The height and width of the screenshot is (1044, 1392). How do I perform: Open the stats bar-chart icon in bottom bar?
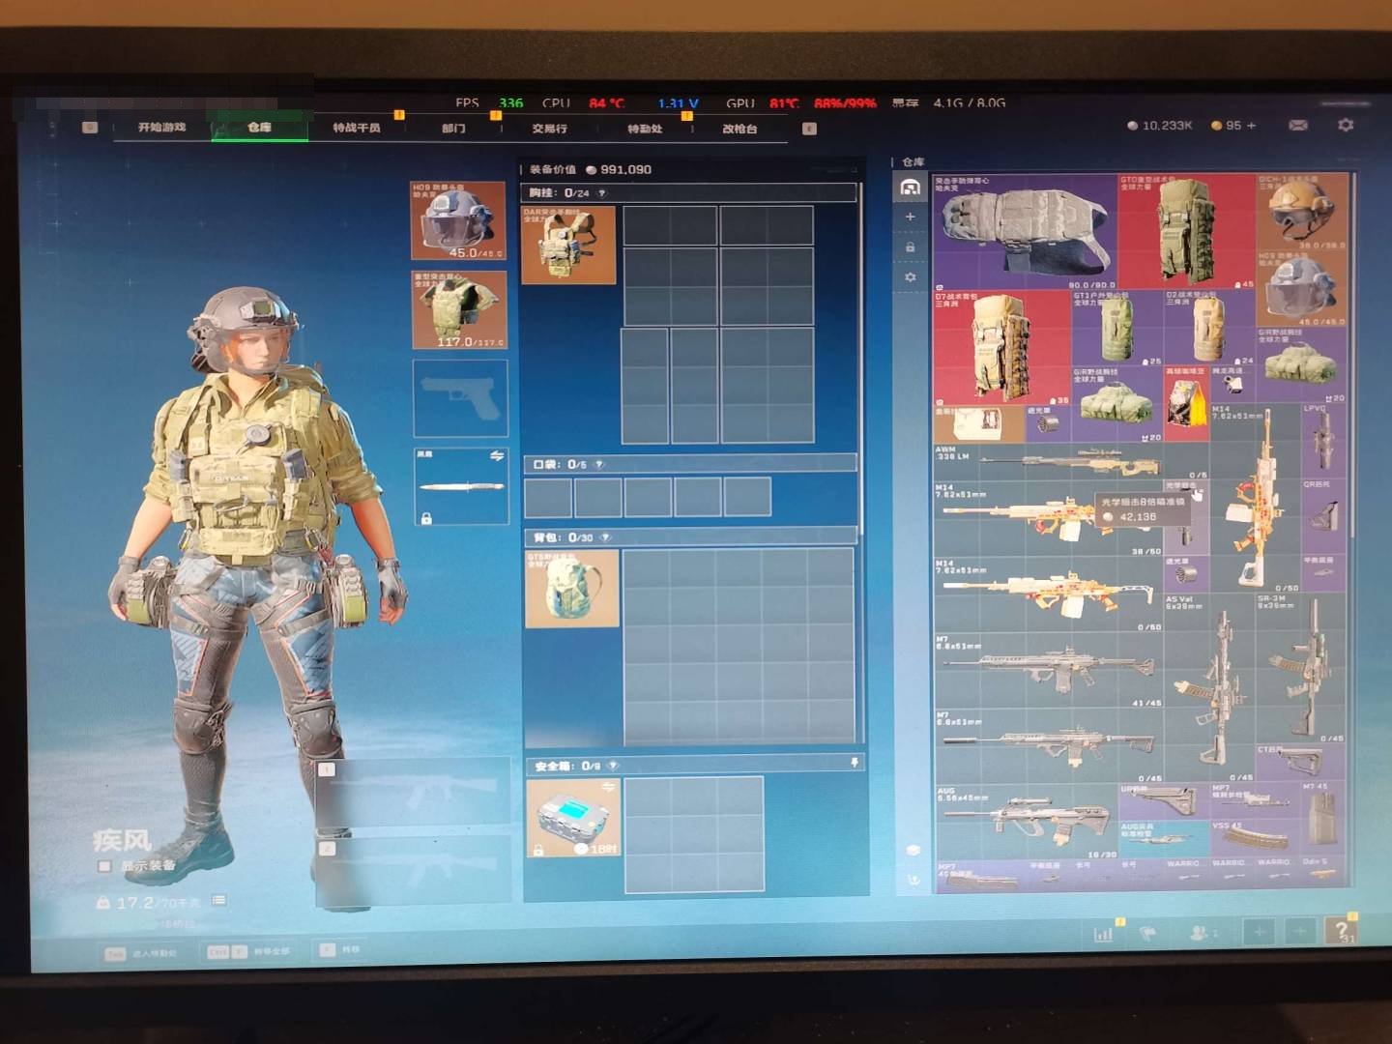pos(1103,934)
